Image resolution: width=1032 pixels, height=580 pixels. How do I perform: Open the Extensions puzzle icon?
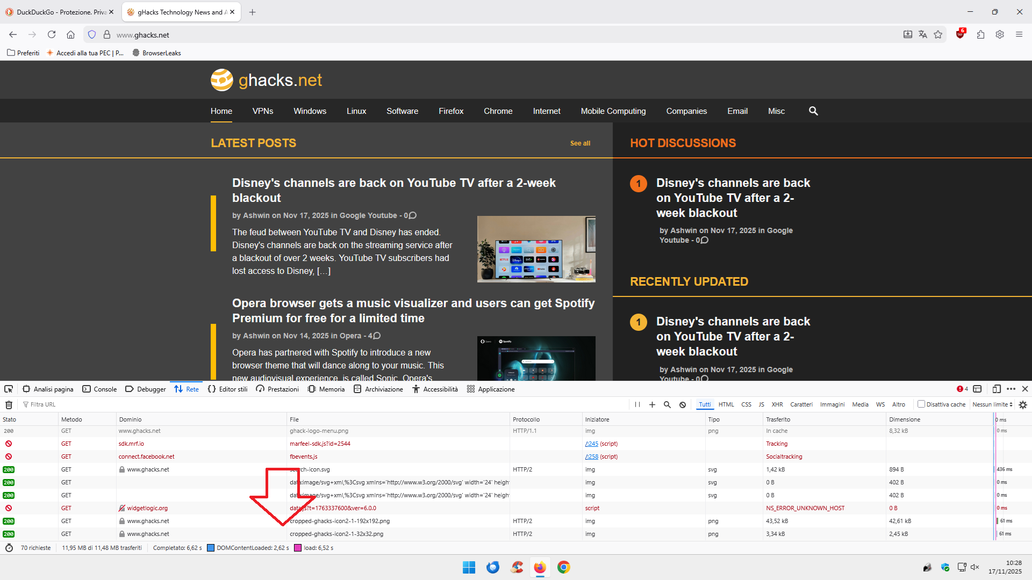[x=980, y=34]
